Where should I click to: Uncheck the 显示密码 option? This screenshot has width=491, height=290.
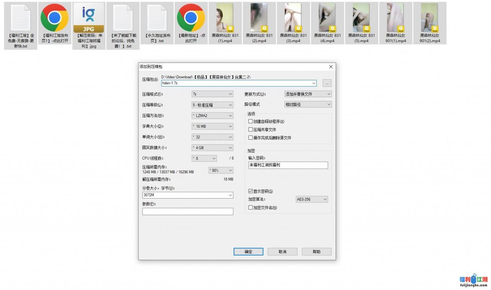point(251,191)
